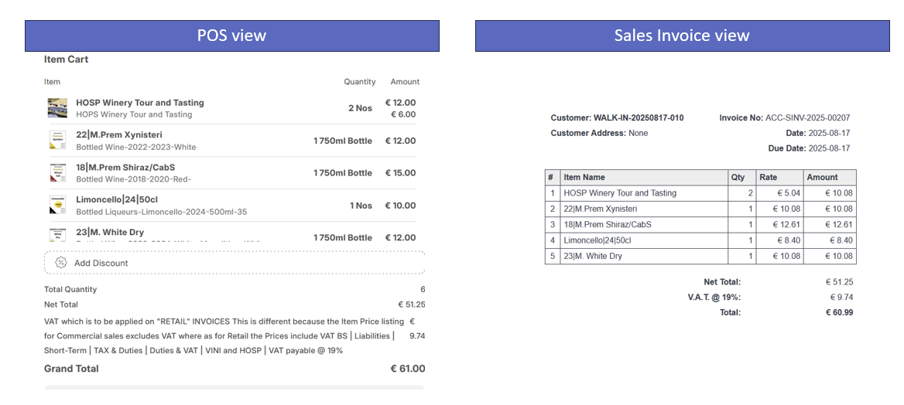Screen dimensions: 904x405
Task: Click the invoice Total € 60.99 value
Action: [x=839, y=312]
